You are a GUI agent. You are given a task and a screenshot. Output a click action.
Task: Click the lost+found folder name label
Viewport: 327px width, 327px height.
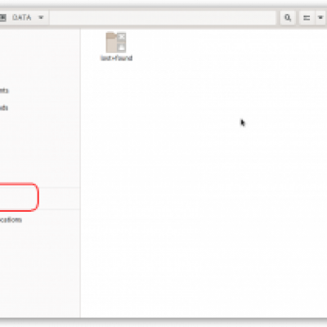pos(116,58)
